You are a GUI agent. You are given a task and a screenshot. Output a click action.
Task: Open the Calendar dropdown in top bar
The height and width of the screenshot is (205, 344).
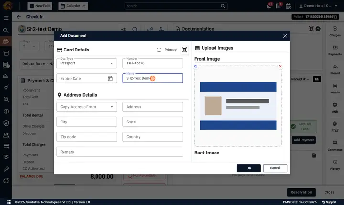[x=73, y=6]
